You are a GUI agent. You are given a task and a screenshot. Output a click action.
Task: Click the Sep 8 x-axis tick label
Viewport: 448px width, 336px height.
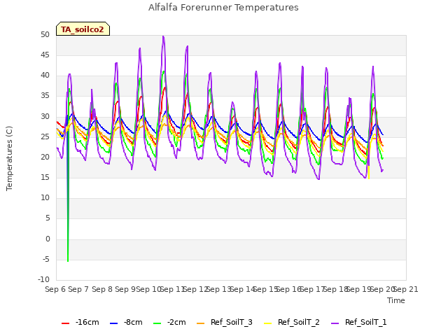point(102,289)
